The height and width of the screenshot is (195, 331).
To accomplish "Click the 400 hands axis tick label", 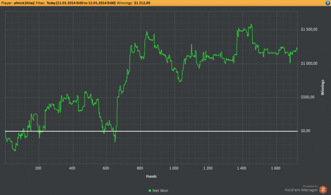I will [72, 168].
